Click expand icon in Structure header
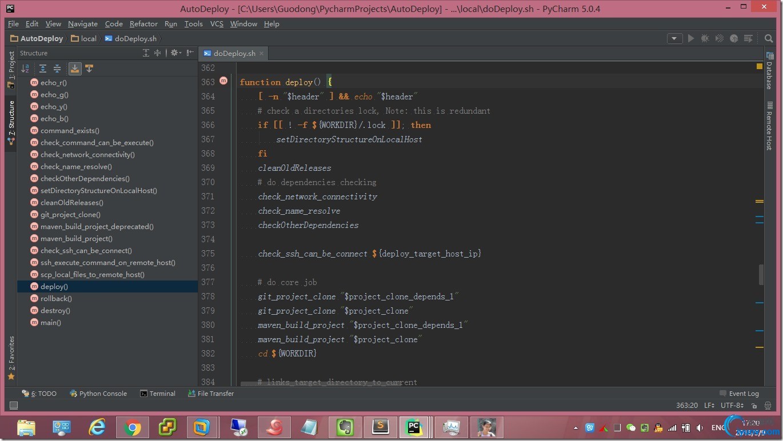This screenshot has height=441, width=783. click(146, 53)
